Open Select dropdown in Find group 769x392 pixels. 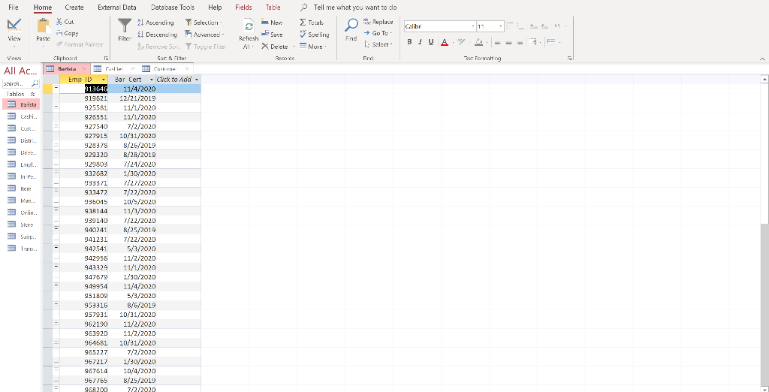pos(378,44)
